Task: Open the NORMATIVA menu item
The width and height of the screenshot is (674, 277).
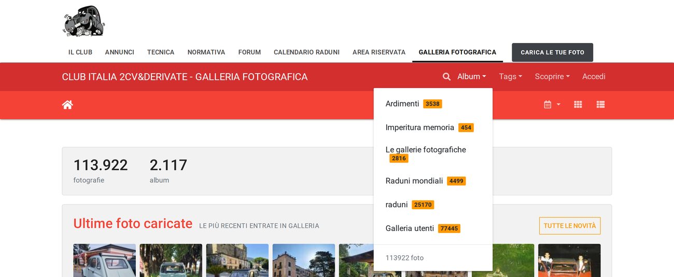Action: point(206,52)
